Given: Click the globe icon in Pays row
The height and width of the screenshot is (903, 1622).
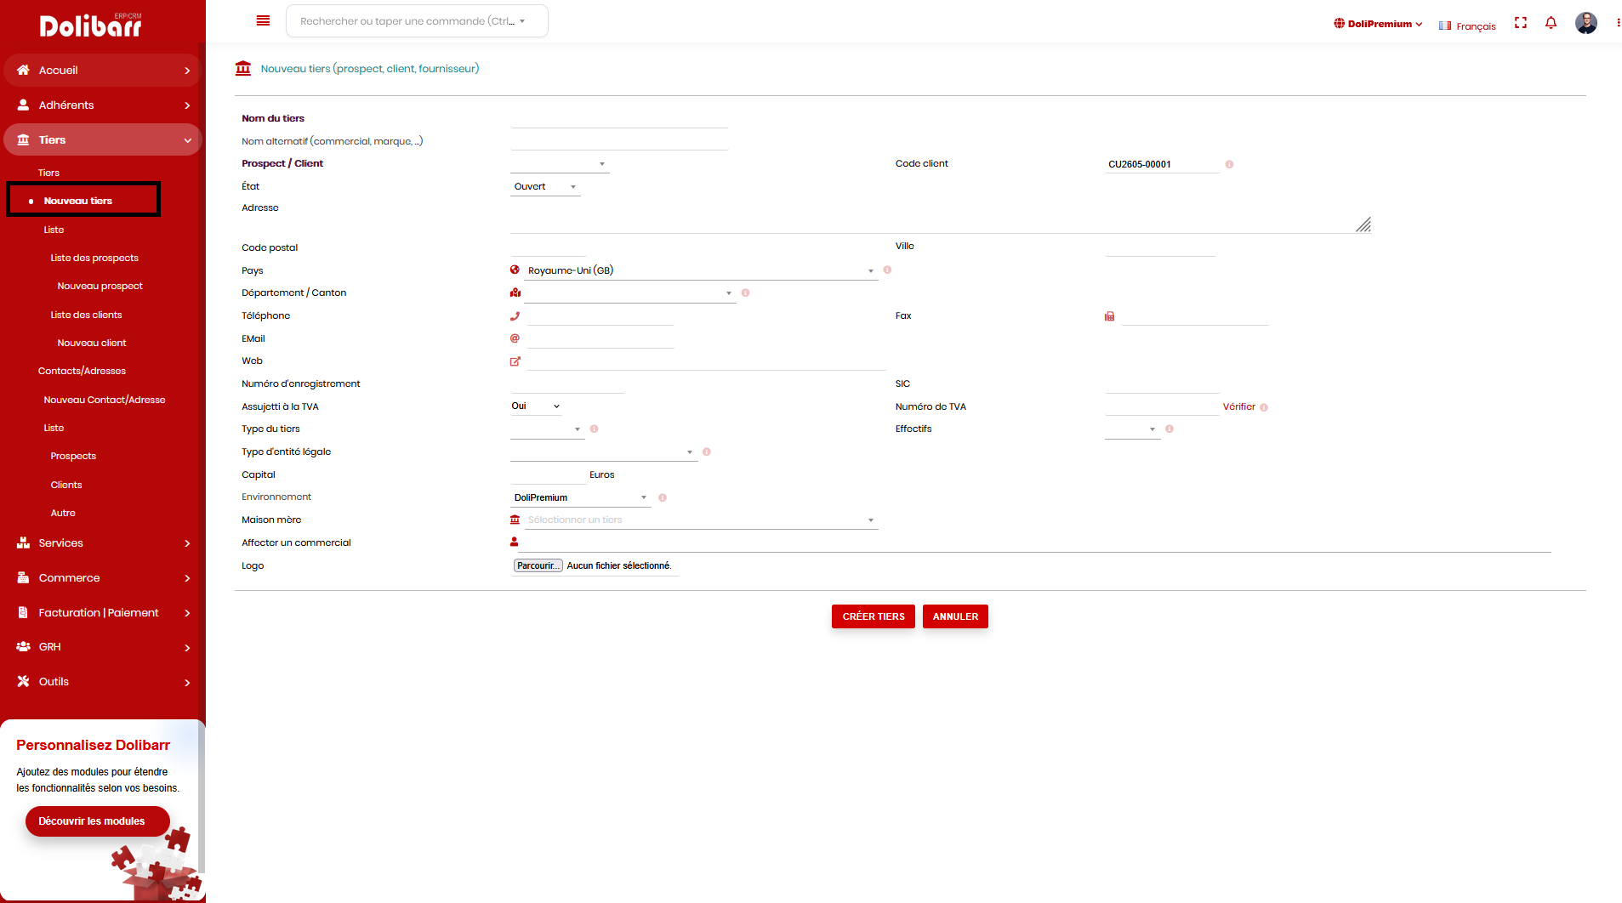Looking at the screenshot, I should coord(515,270).
